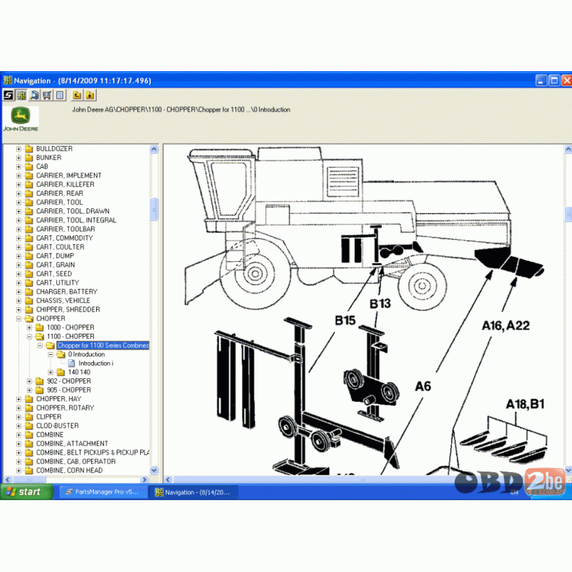This screenshot has height=572, width=572.
Task: Switch to PartsManager Pro taskbar button
Action: (103, 492)
